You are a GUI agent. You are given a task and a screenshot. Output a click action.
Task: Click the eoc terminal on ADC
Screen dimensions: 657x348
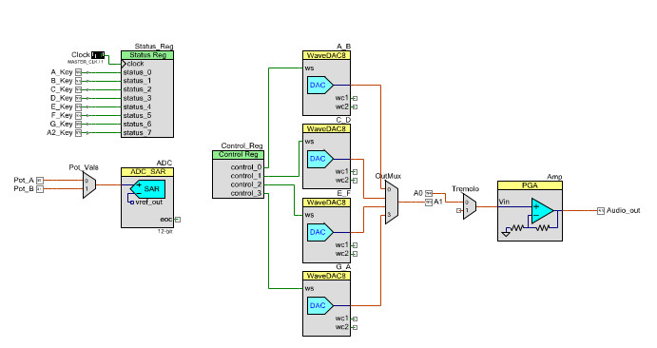(178, 220)
